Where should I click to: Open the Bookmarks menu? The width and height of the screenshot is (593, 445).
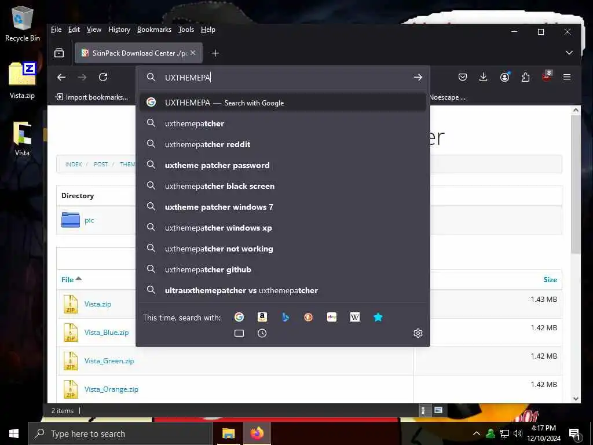pyautogui.click(x=154, y=30)
